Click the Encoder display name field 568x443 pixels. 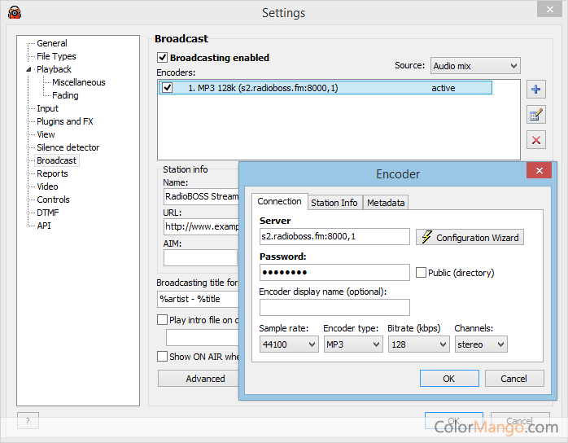(334, 307)
